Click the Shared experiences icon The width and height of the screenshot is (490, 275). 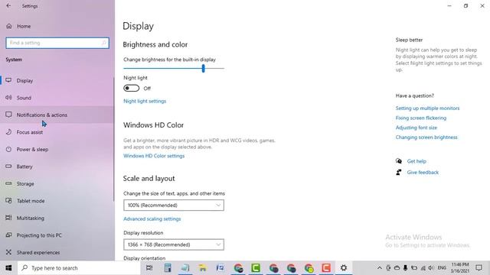[8, 252]
